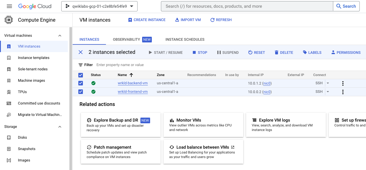Viewport: 366px width, 170px height.
Task: Open the wrkld-frontend-vm instance link
Action: [133, 92]
